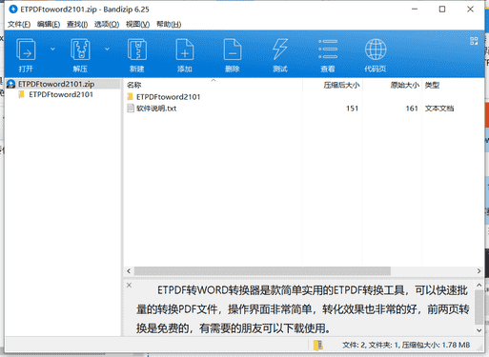The height and width of the screenshot is (357, 489).
Task: Expand the Open button dropdown arrow
Action: point(52,49)
